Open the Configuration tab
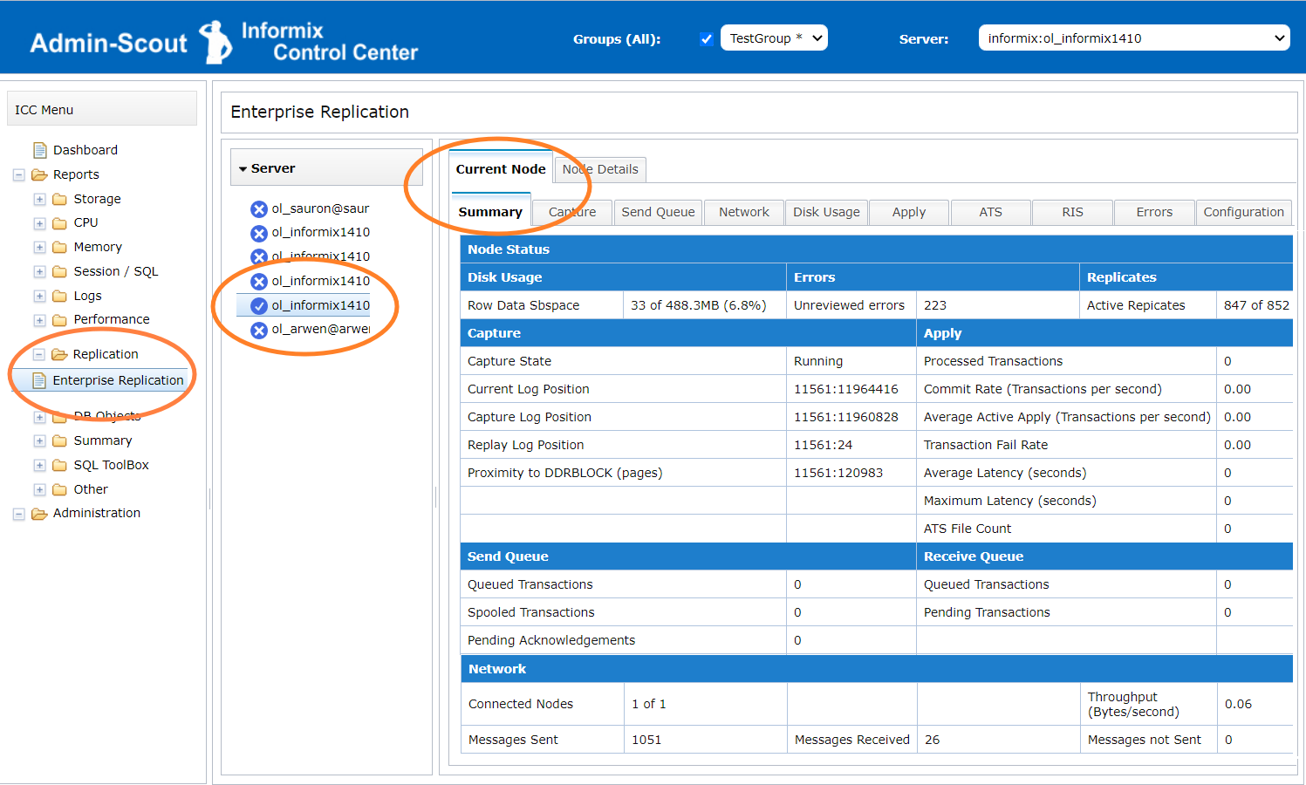The height and width of the screenshot is (785, 1306). 1243,212
